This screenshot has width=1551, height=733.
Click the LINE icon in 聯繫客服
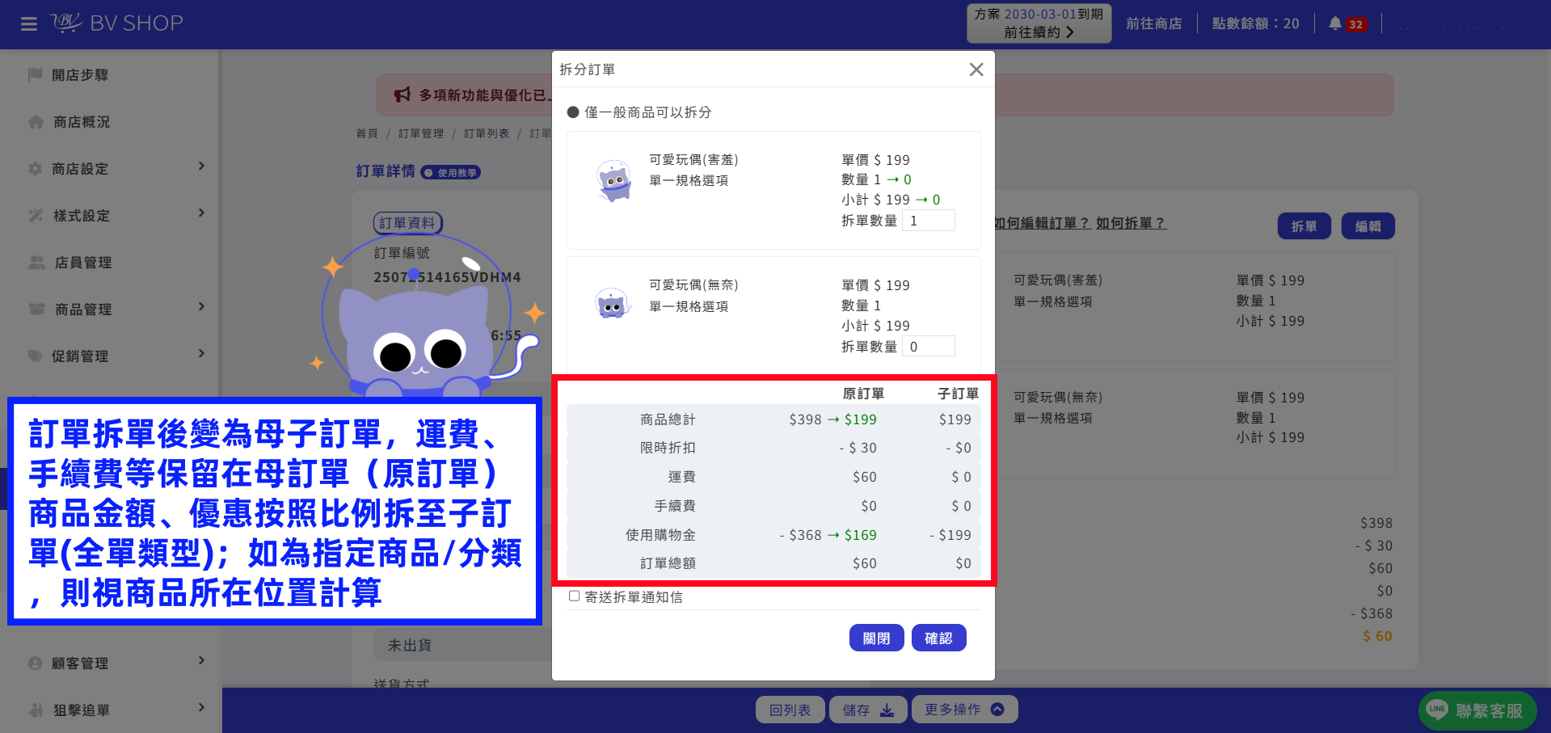(1437, 710)
